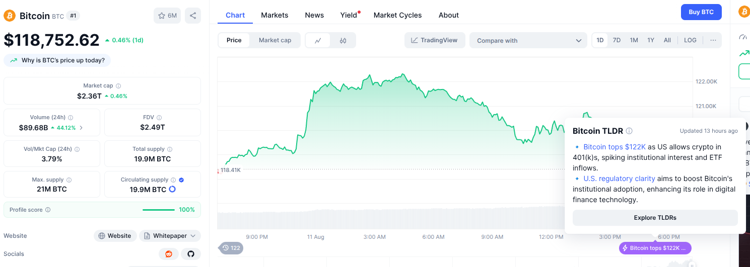This screenshot has height=267, width=750.
Task: Click the Bitcoin TLDR info icon
Action: pos(629,131)
